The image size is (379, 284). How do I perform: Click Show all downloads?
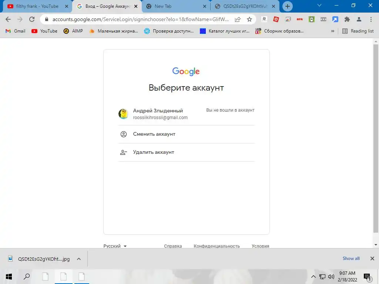pos(351,258)
